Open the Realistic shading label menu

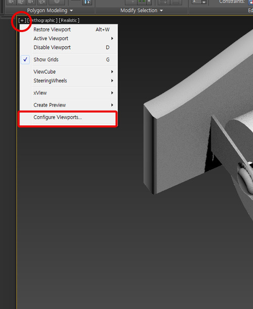pos(69,20)
